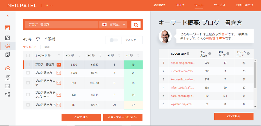Image resolution: width=261 pixels, height=126 pixels.
Task: Click the SERP scrollbar down arrow
Action: coord(255,107)
